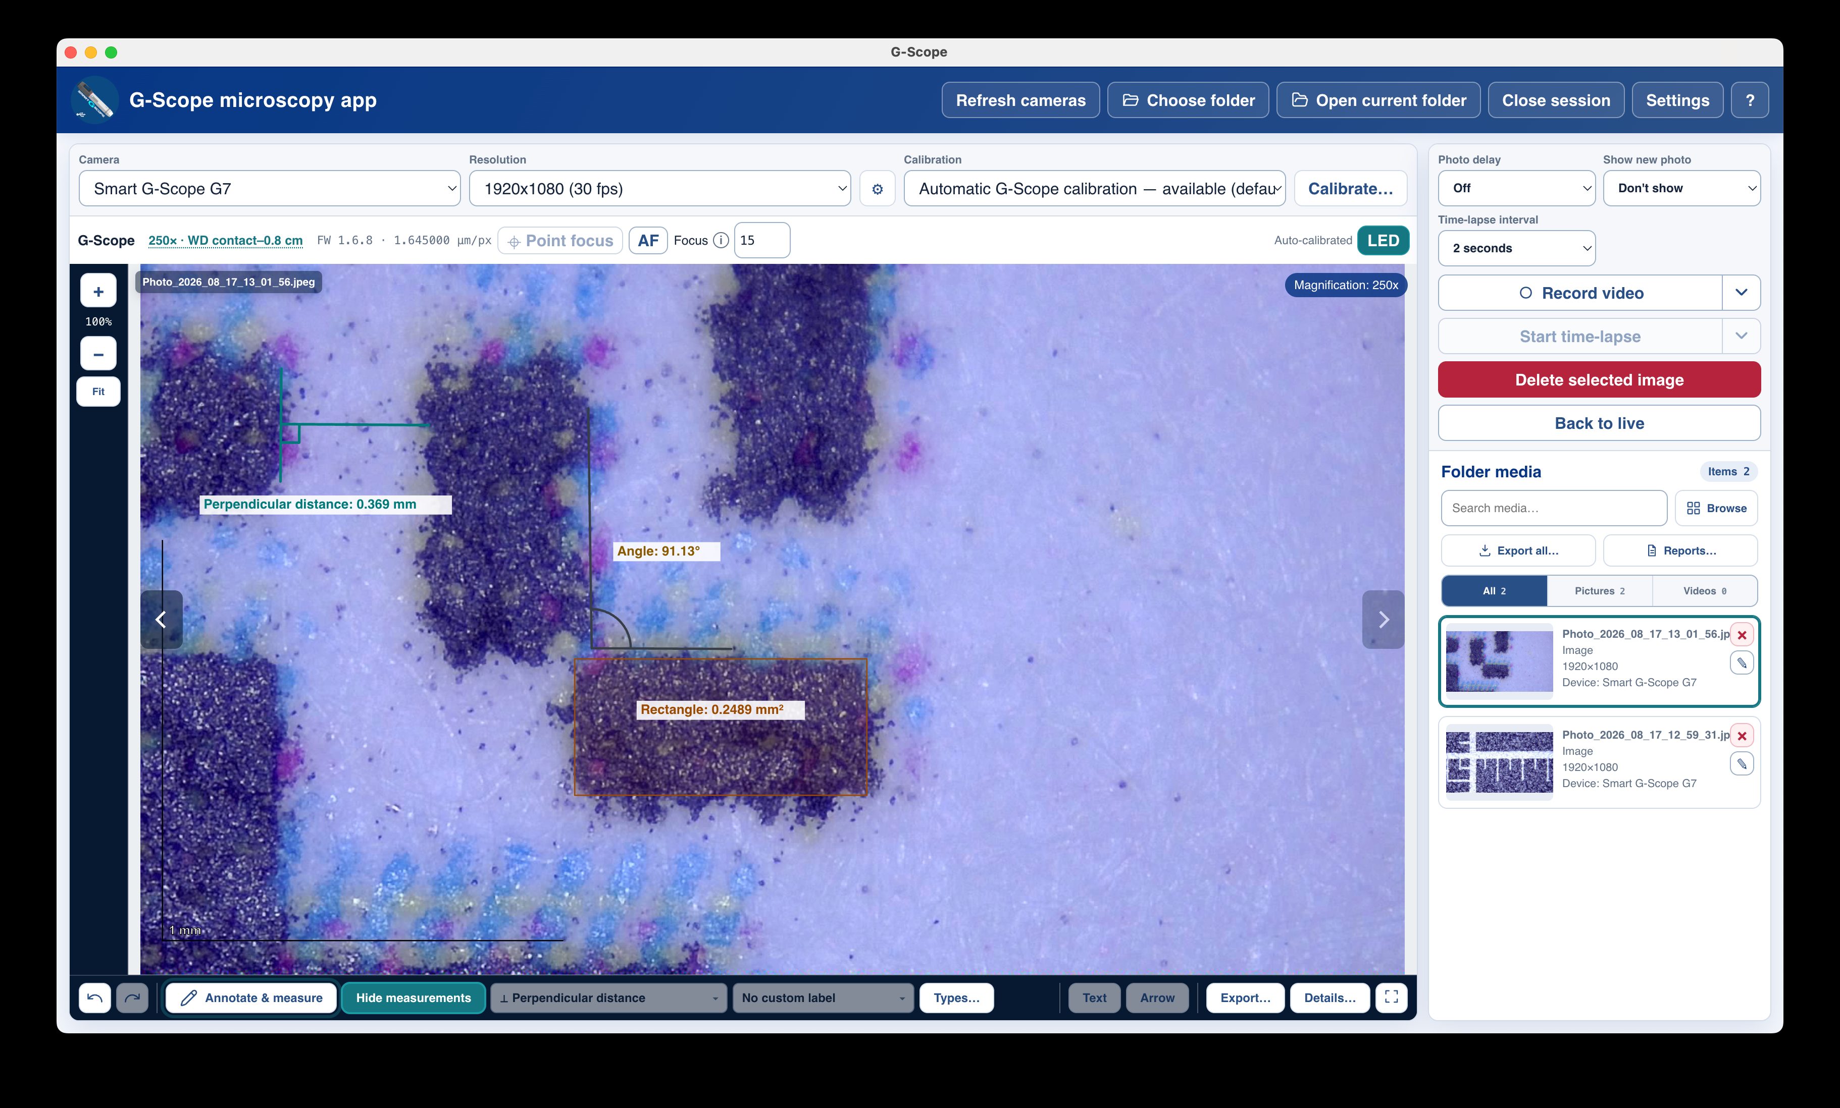Edit Photo_2026_08_17_13_01_56 pencil icon
The width and height of the screenshot is (1840, 1108).
tap(1742, 662)
